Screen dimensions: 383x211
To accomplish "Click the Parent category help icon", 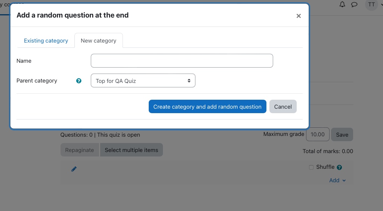I will click(x=78, y=81).
